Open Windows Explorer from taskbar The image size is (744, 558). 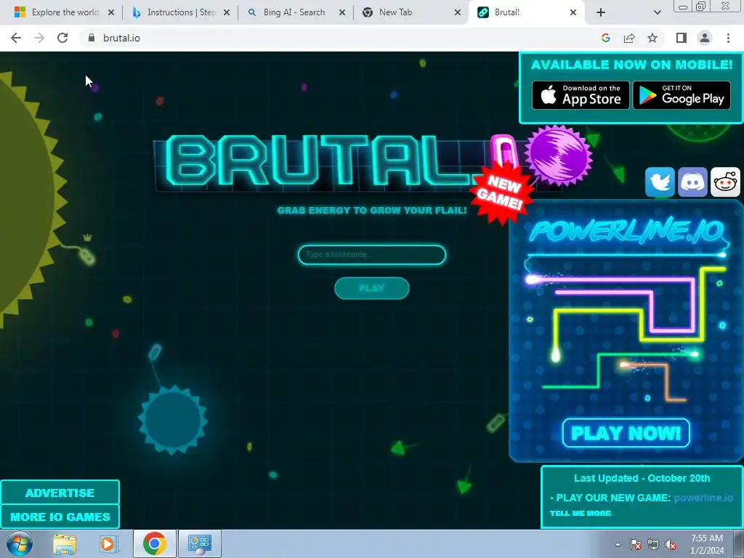click(65, 543)
